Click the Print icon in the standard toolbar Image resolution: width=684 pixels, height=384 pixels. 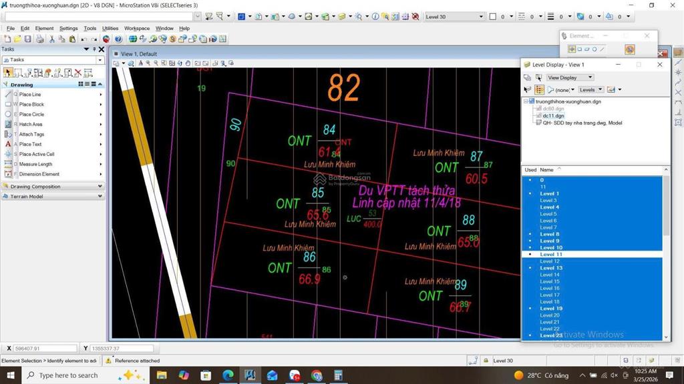[39, 39]
